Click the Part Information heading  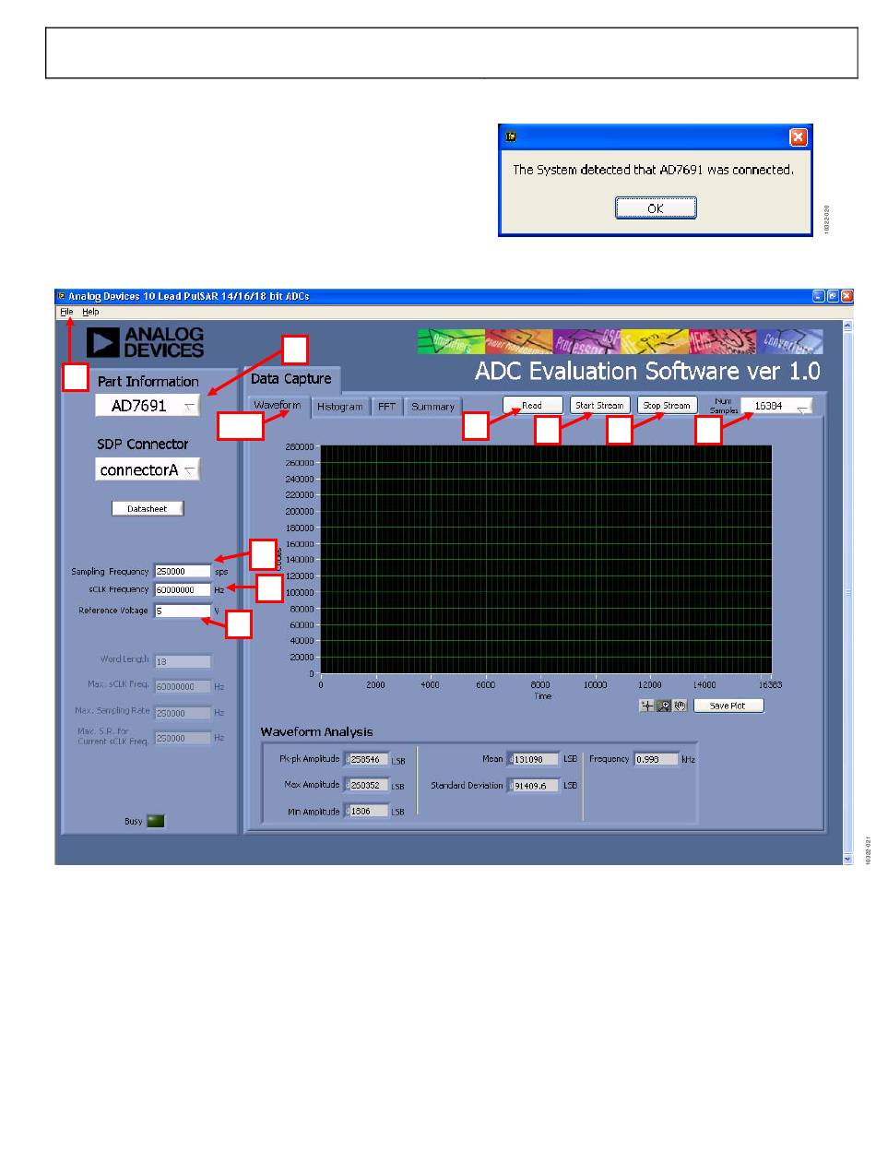click(148, 381)
